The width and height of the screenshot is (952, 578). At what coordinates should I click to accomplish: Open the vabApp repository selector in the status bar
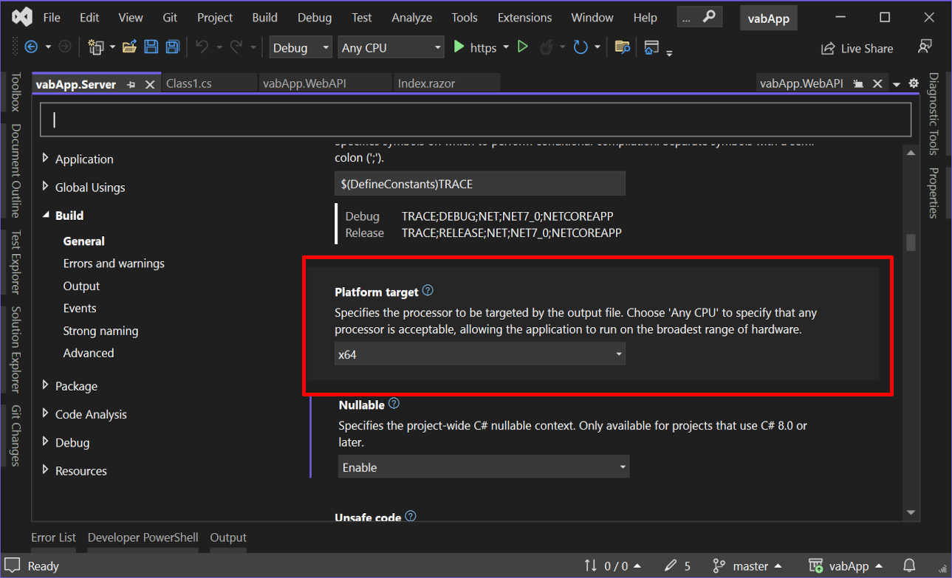(x=846, y=565)
